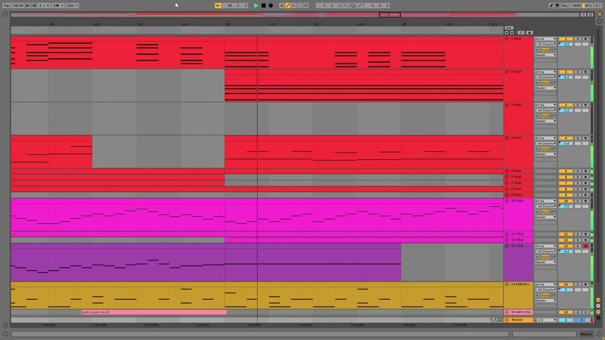Set track 2 monitor to Auto

coord(545,83)
